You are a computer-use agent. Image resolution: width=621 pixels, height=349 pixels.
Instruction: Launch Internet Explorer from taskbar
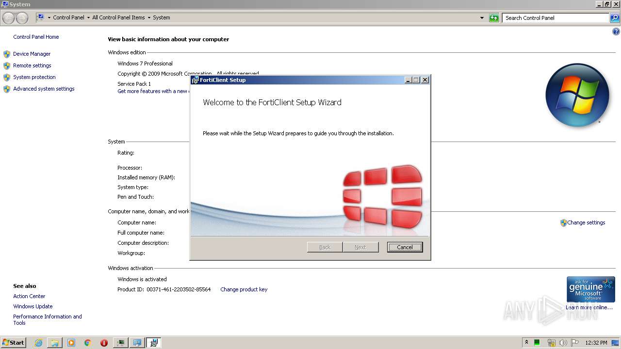pyautogui.click(x=38, y=343)
